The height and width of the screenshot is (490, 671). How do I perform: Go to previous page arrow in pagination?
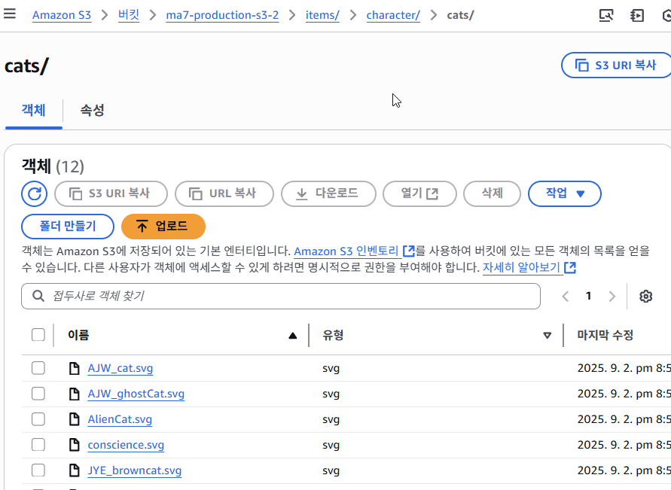click(566, 297)
